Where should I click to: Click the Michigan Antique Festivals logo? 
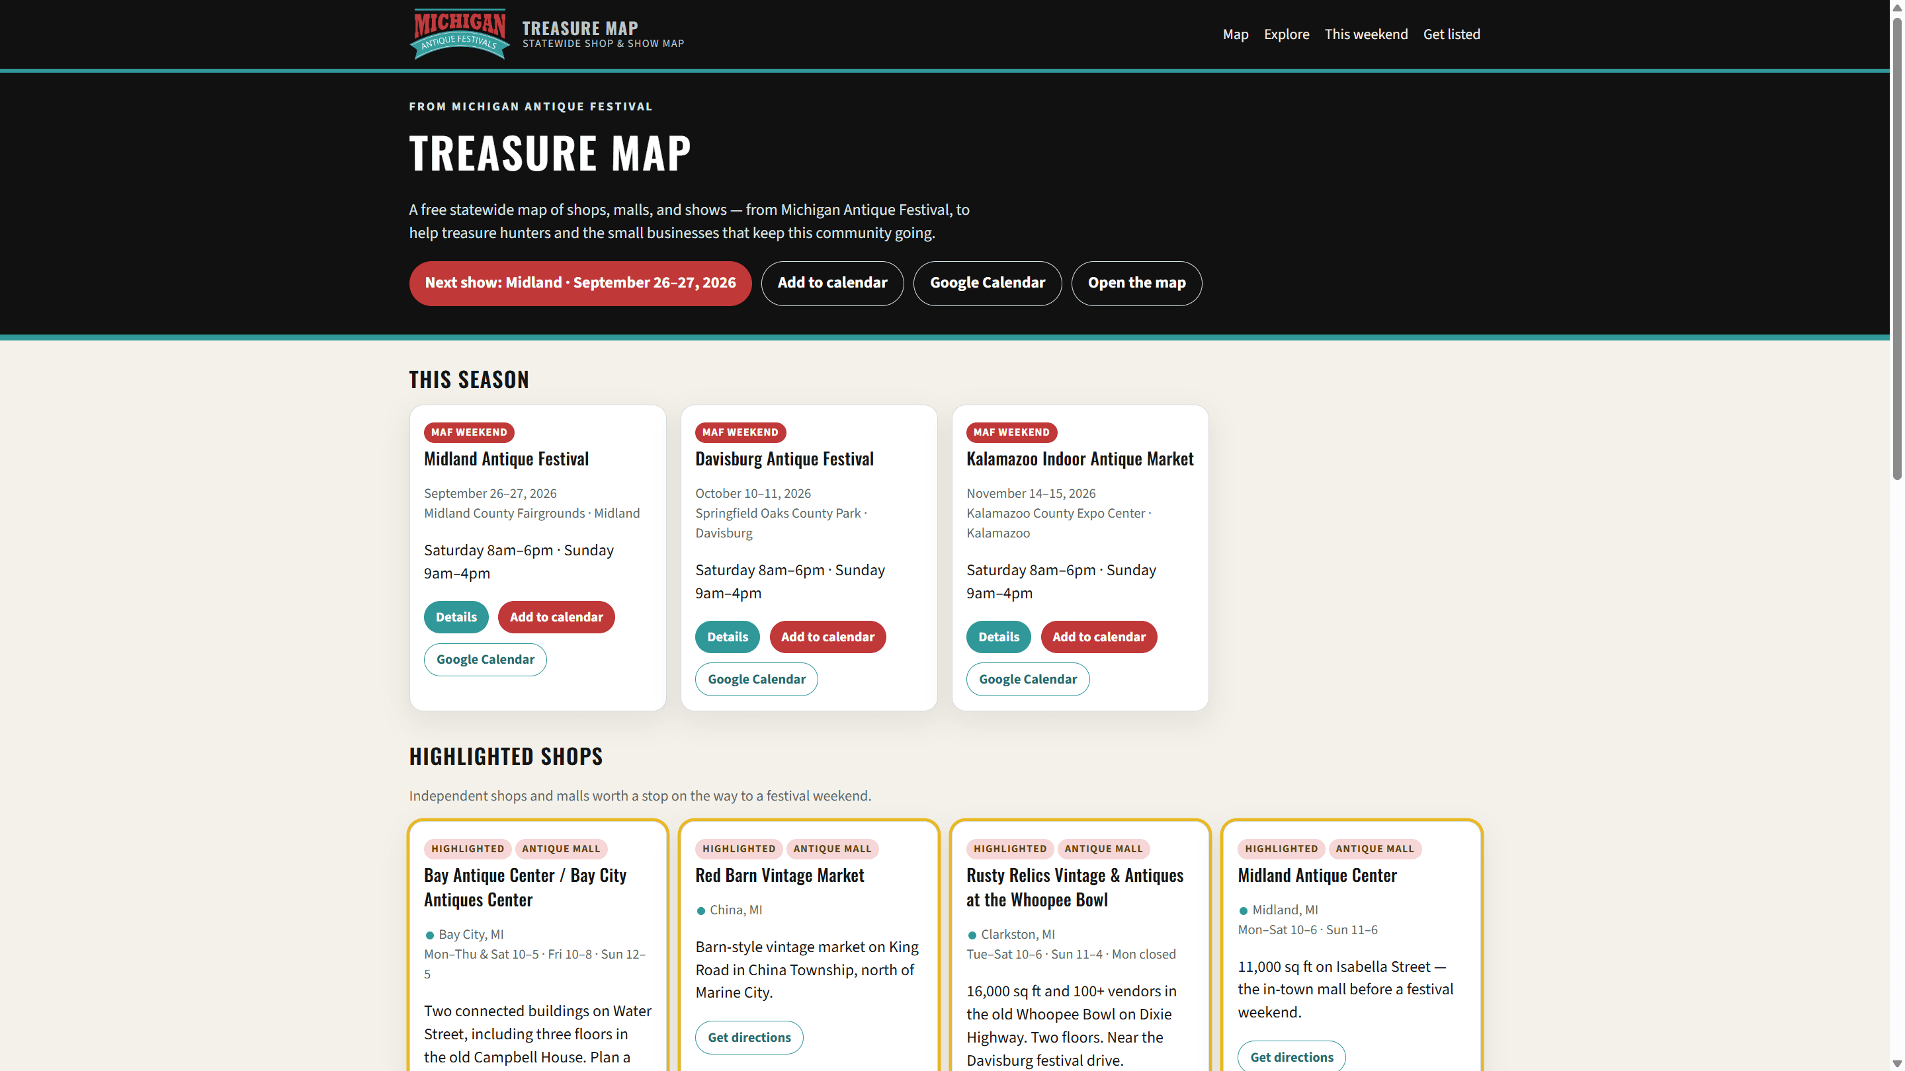pyautogui.click(x=459, y=34)
